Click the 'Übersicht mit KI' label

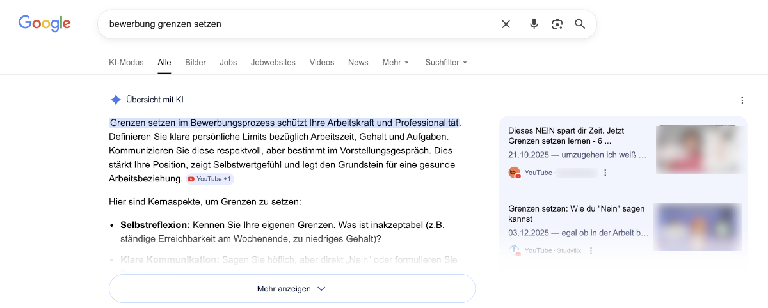click(x=155, y=100)
